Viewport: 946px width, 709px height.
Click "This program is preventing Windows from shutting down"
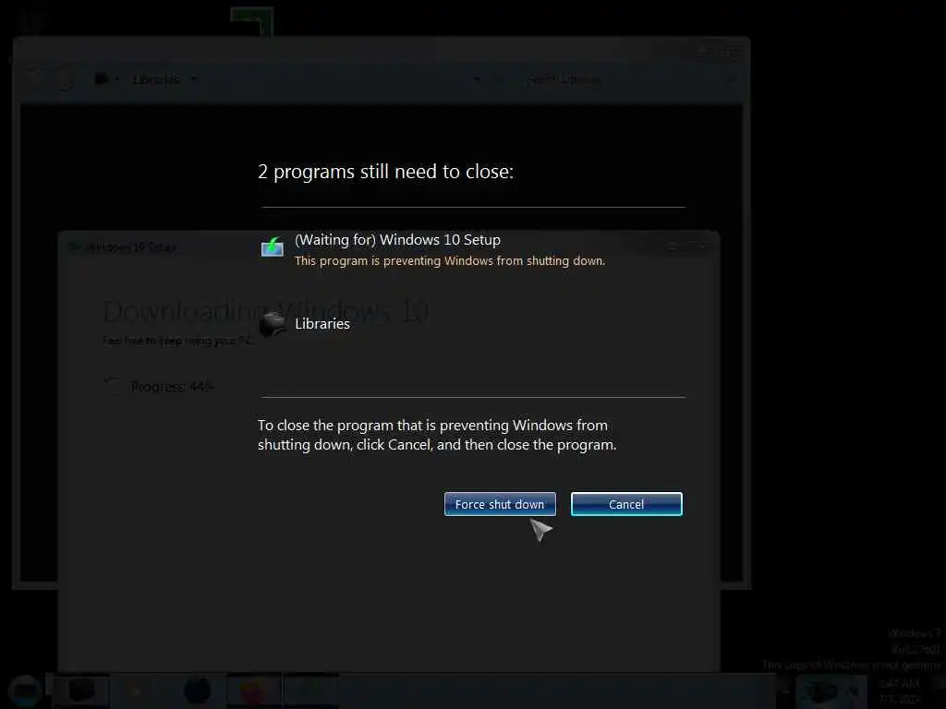[450, 261]
